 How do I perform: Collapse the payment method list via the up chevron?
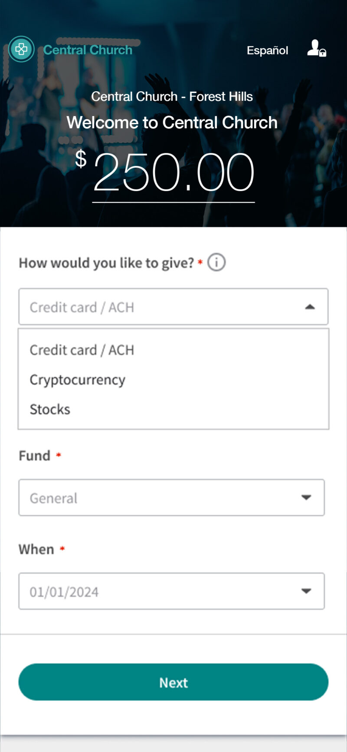(310, 307)
